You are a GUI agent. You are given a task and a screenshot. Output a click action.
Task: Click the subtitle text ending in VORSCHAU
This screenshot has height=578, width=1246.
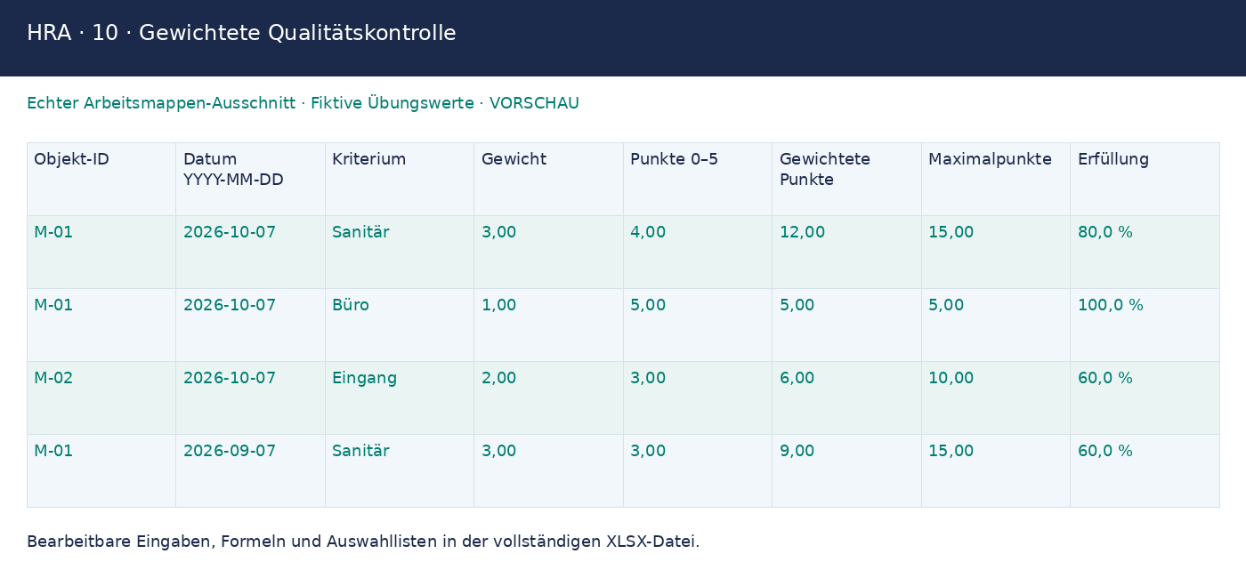303,103
